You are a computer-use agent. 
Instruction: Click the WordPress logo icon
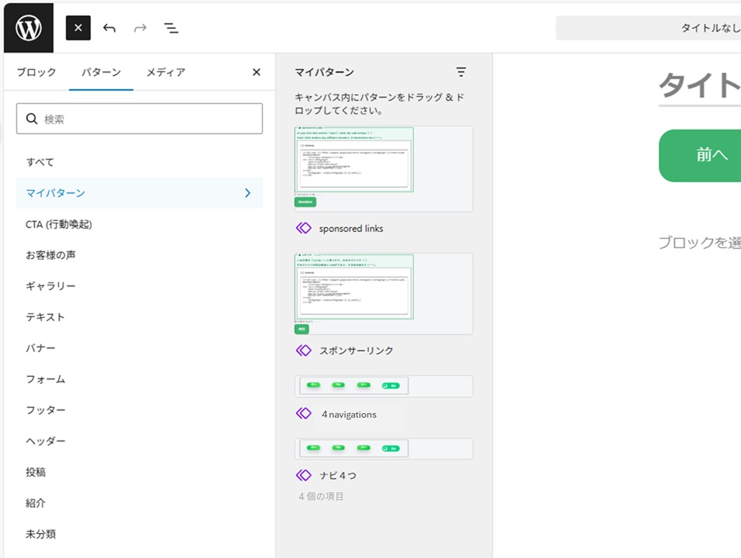point(28,28)
